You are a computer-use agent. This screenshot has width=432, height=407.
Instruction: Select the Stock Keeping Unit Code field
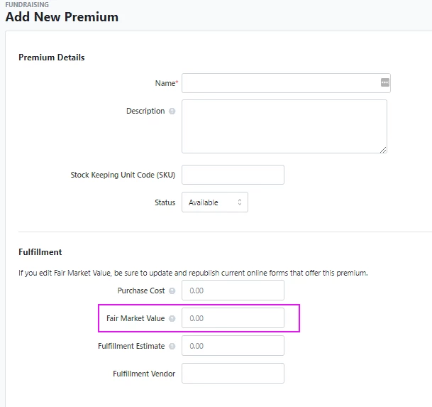[233, 175]
